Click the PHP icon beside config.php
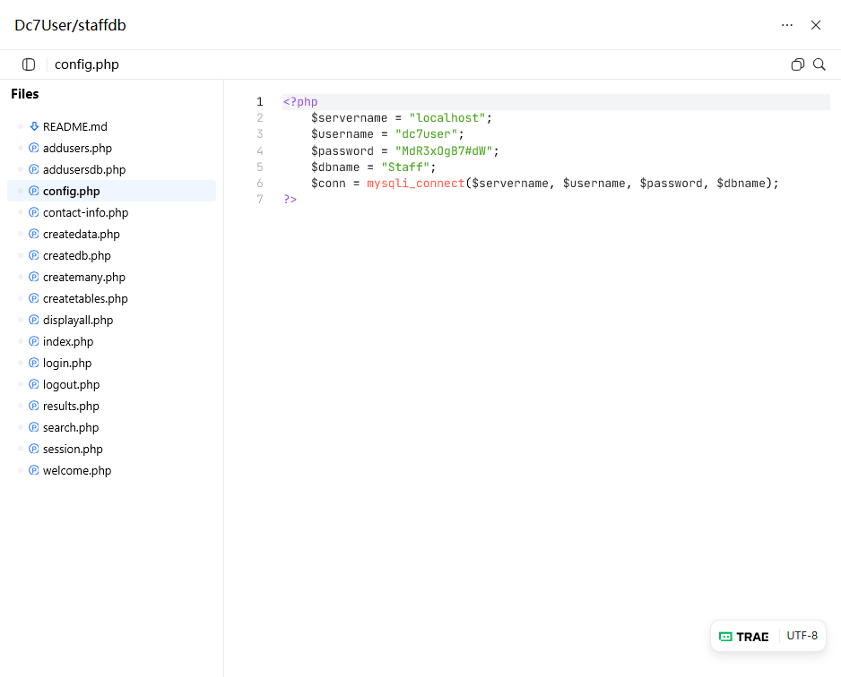 [x=34, y=192]
